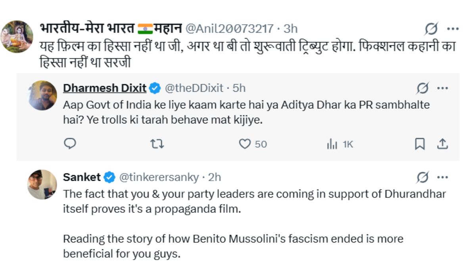
Task: Click the reply icon on Dharmesh Dixit's tweet
Action: [x=70, y=144]
